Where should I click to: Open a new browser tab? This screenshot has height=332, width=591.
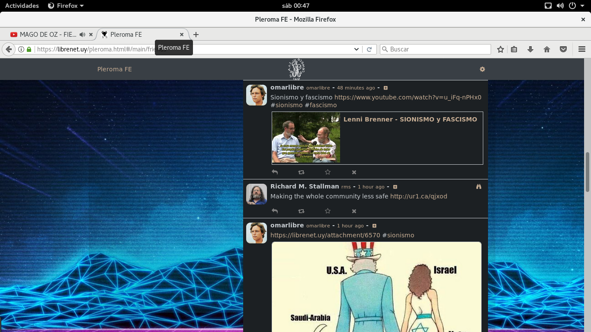196,35
